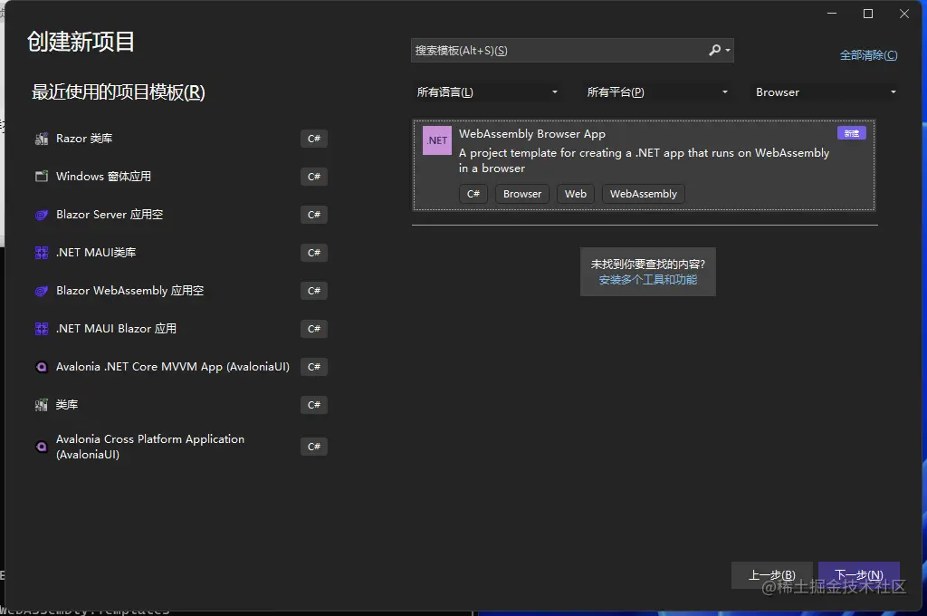The height and width of the screenshot is (616, 927).
Task: Click the C# badge beside Avalonia Cross Platform Application
Action: coord(314,447)
